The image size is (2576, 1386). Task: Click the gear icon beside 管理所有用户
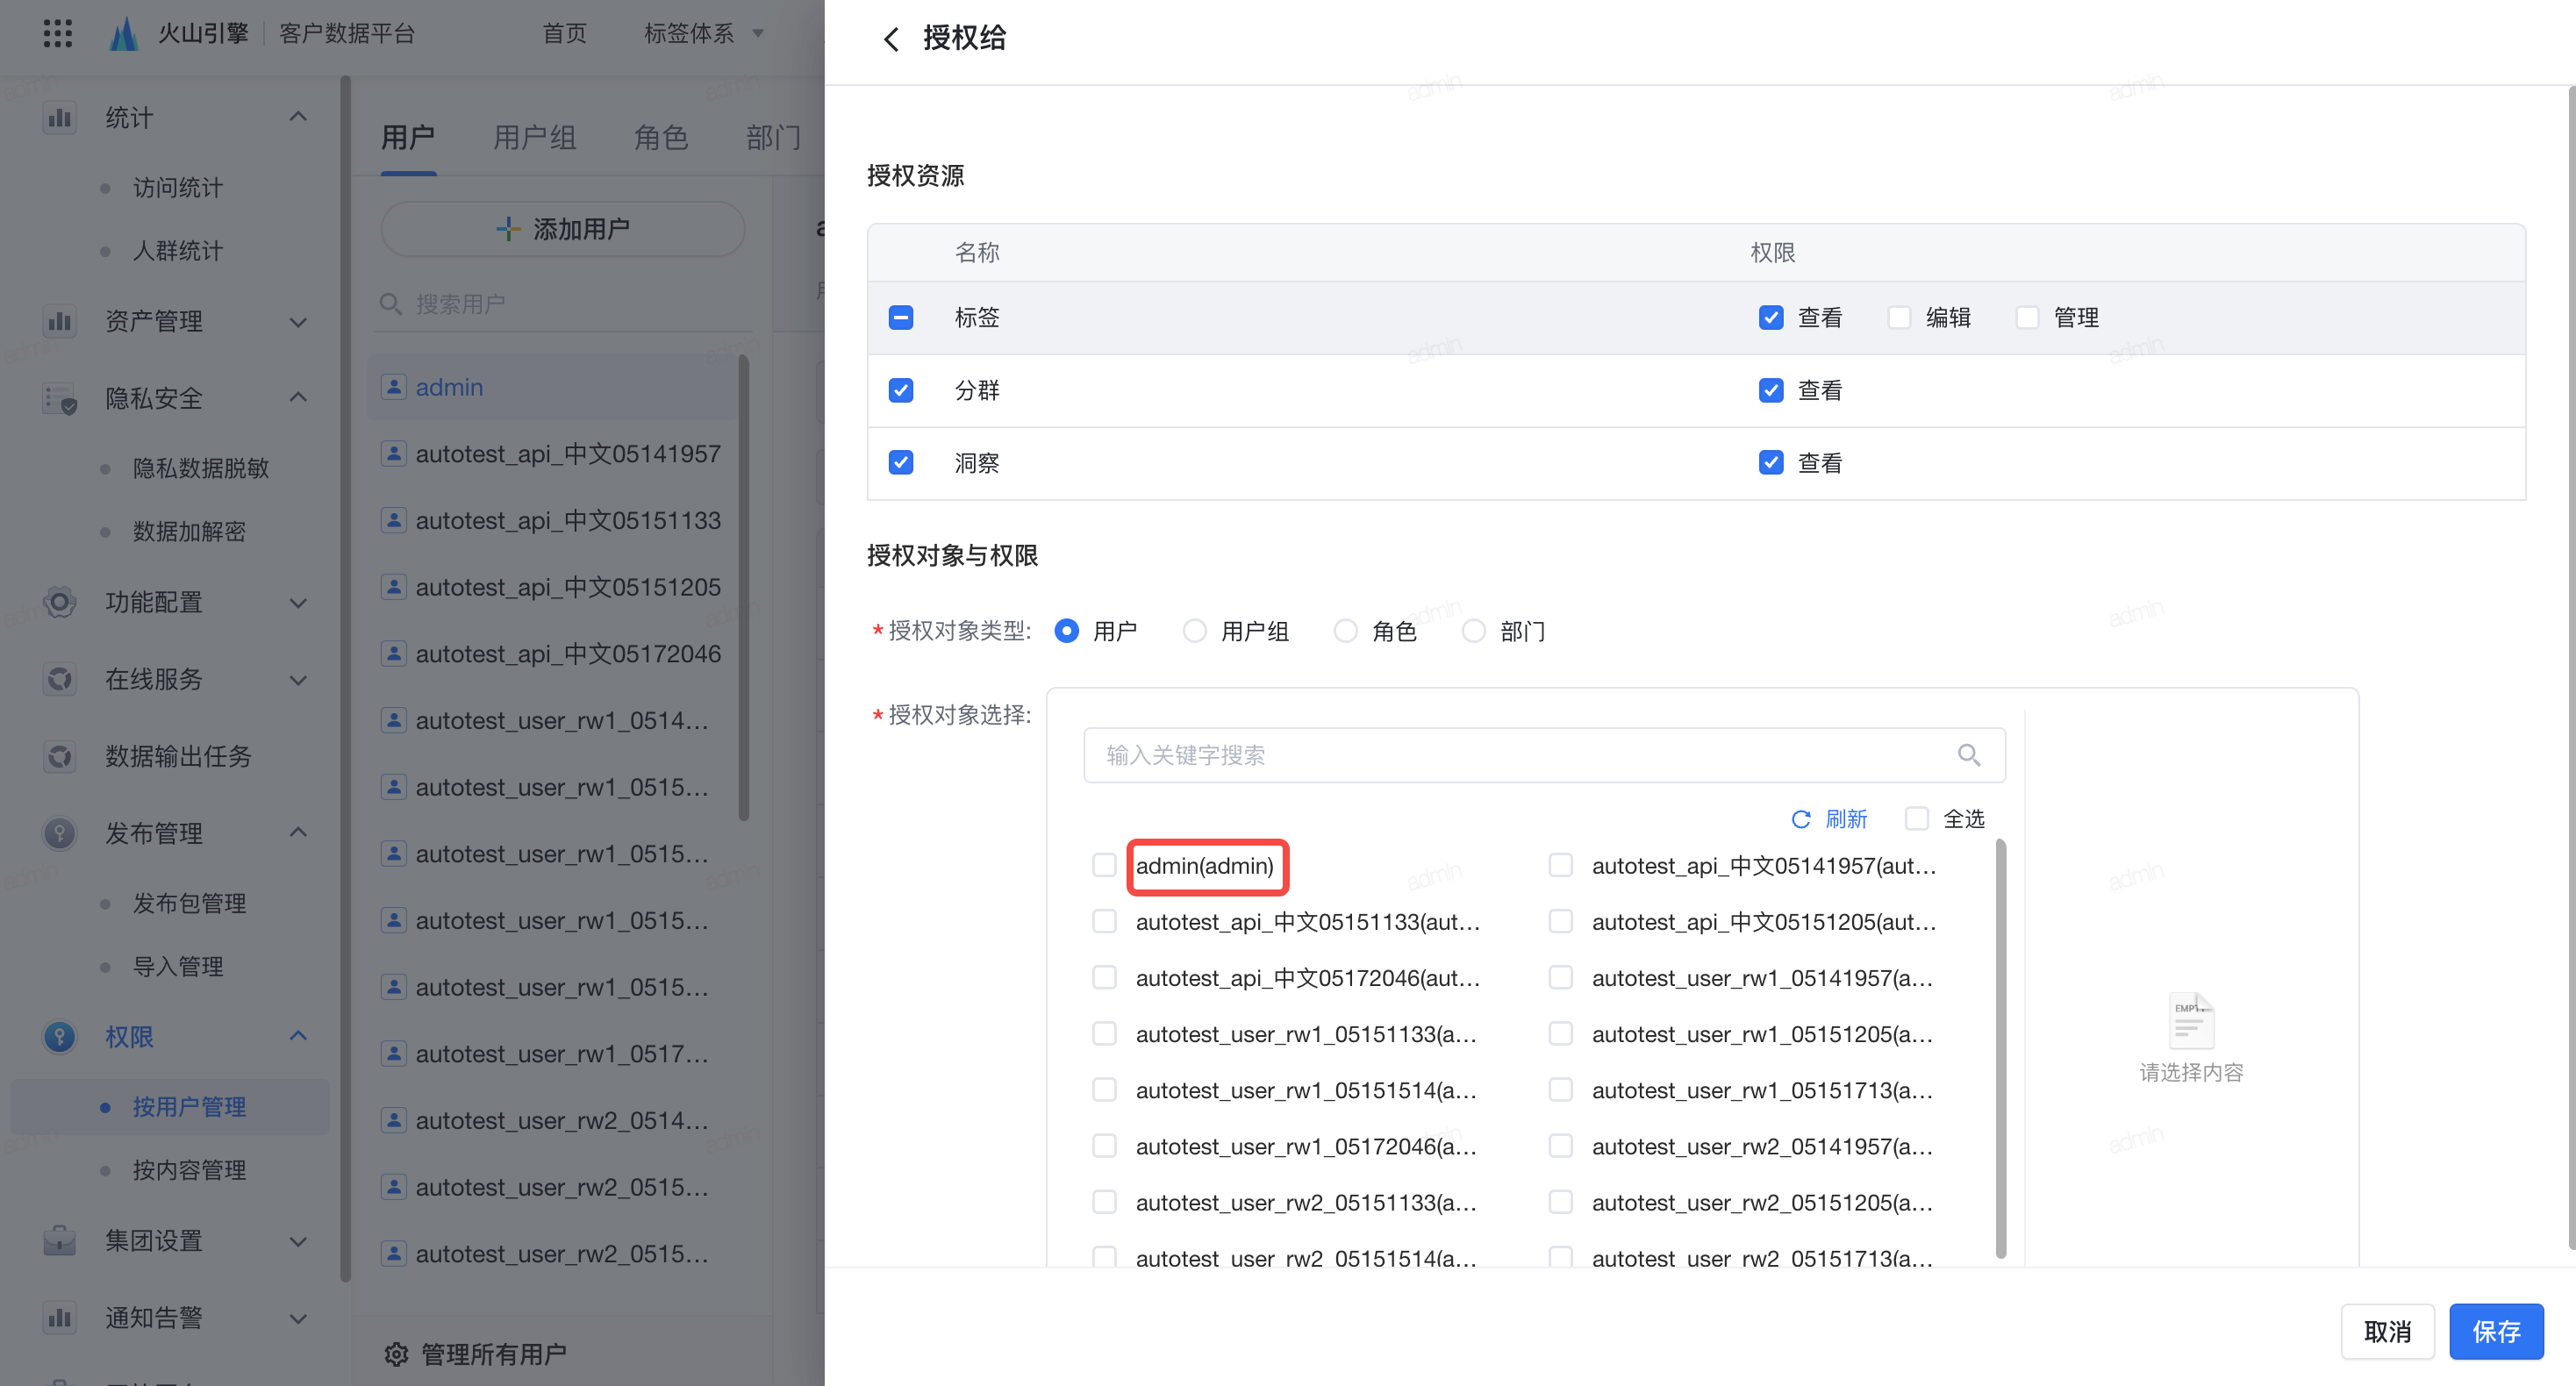396,1354
